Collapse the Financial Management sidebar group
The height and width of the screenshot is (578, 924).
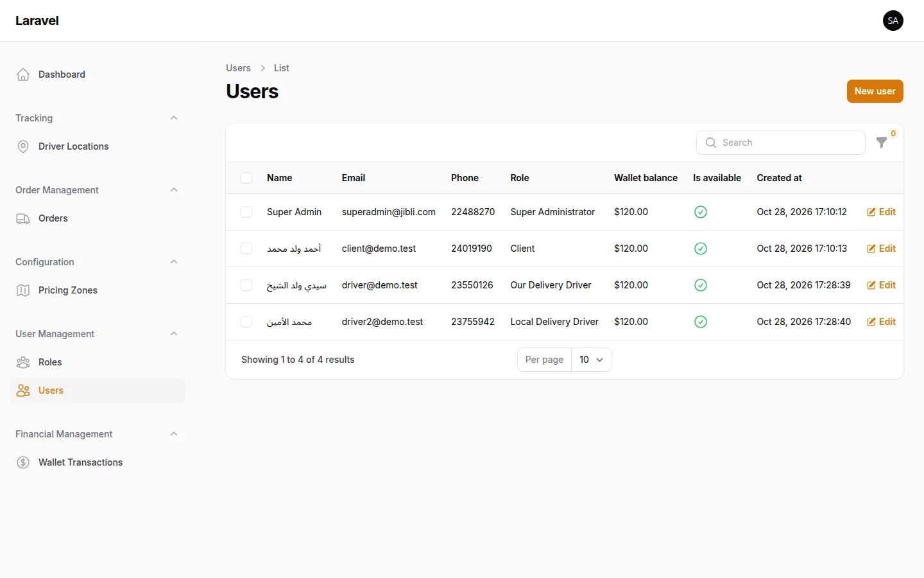pyautogui.click(x=174, y=434)
